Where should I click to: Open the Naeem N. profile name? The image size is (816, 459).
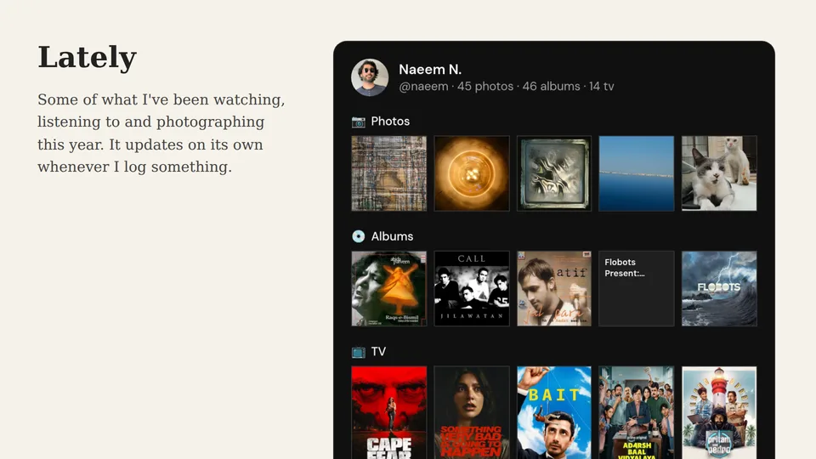click(430, 69)
